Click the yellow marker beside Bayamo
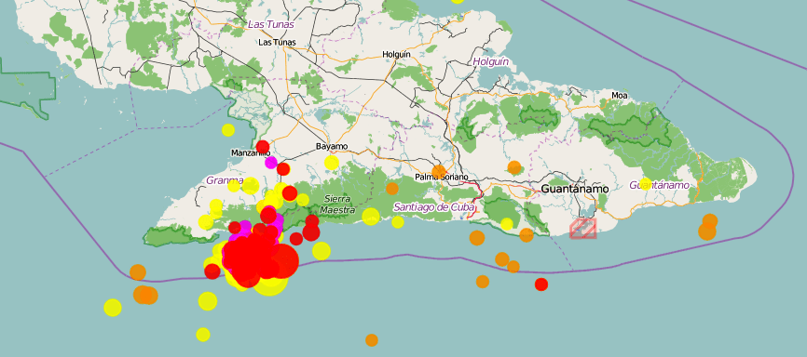The height and width of the screenshot is (357, 807). coord(332,163)
